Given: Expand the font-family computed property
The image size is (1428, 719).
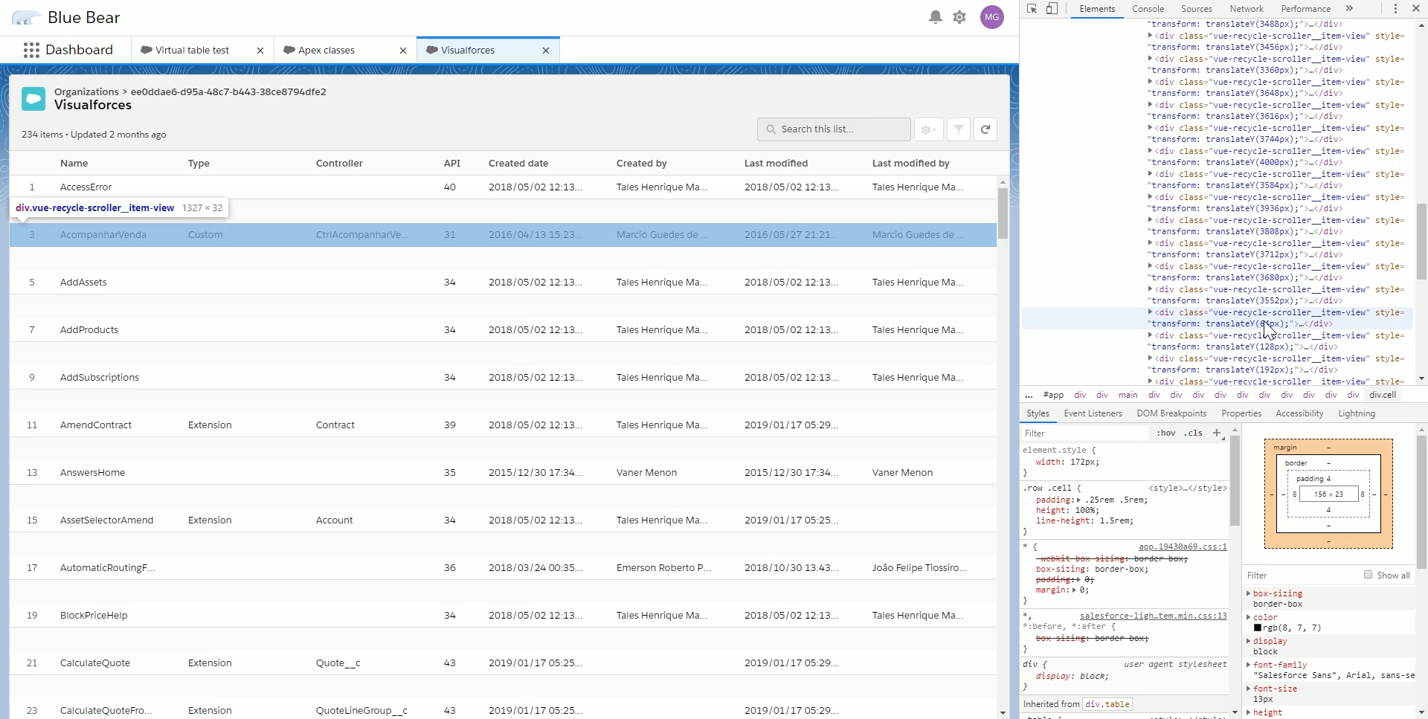Looking at the screenshot, I should coord(1248,665).
